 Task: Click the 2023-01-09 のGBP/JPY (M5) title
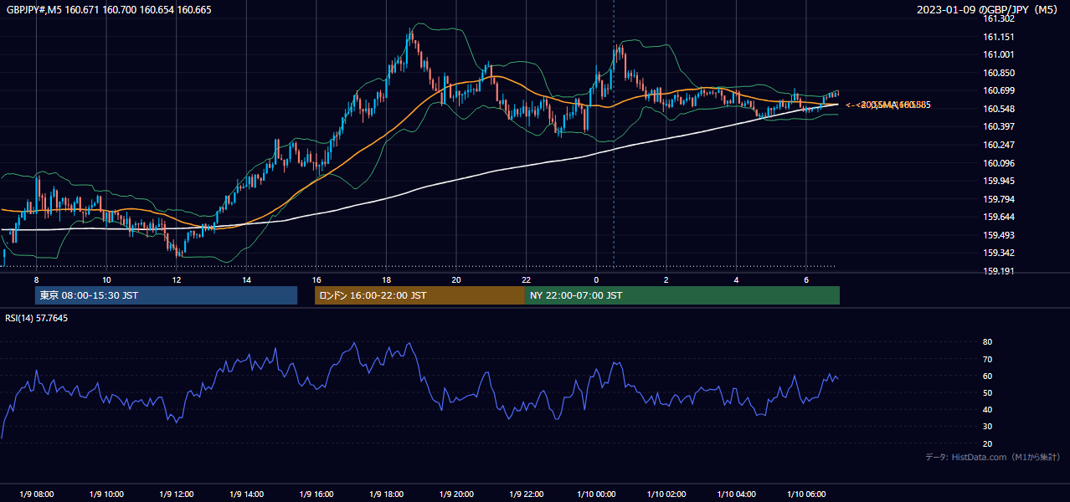pos(988,9)
